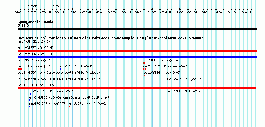Click the esv1394798 (Levy2007) label

click(48, 104)
